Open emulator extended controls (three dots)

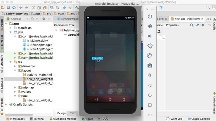pyautogui.click(x=150, y=115)
